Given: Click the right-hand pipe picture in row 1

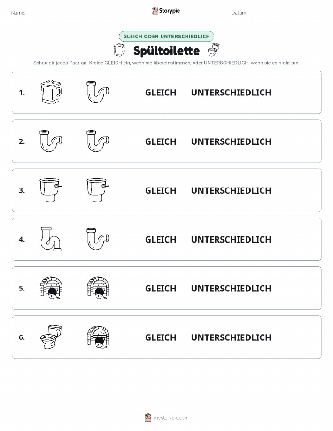Looking at the screenshot, I should coord(98,92).
